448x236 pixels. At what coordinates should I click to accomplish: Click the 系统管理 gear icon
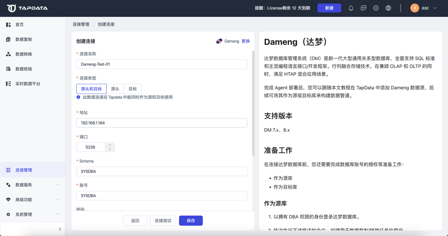click(x=8, y=214)
